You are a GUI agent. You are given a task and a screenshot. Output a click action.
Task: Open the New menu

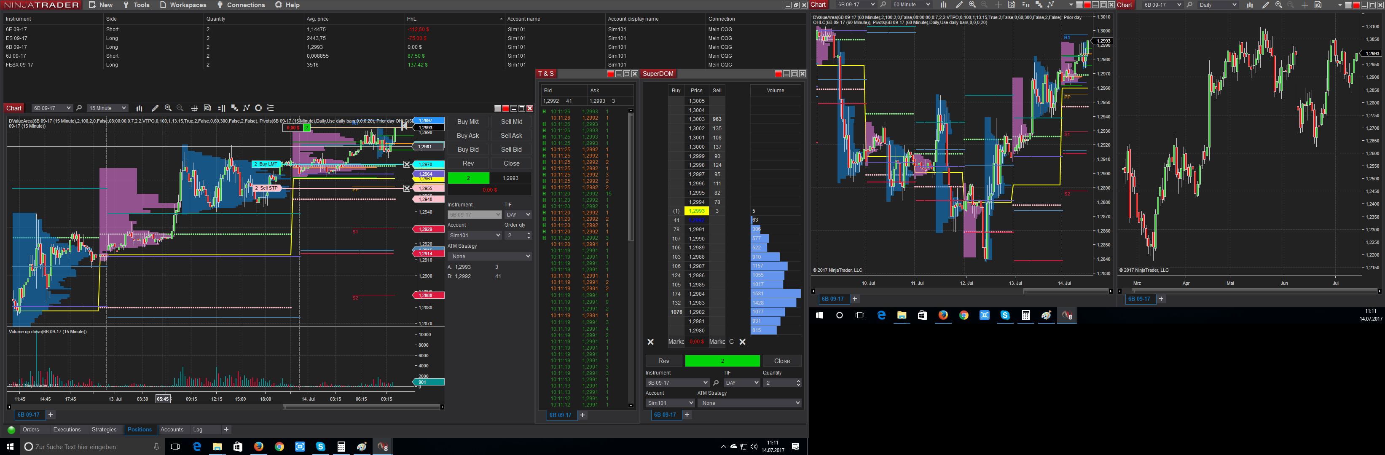tap(101, 5)
